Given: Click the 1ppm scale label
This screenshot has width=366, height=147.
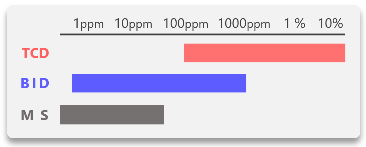Looking at the screenshot, I should 89,24.
